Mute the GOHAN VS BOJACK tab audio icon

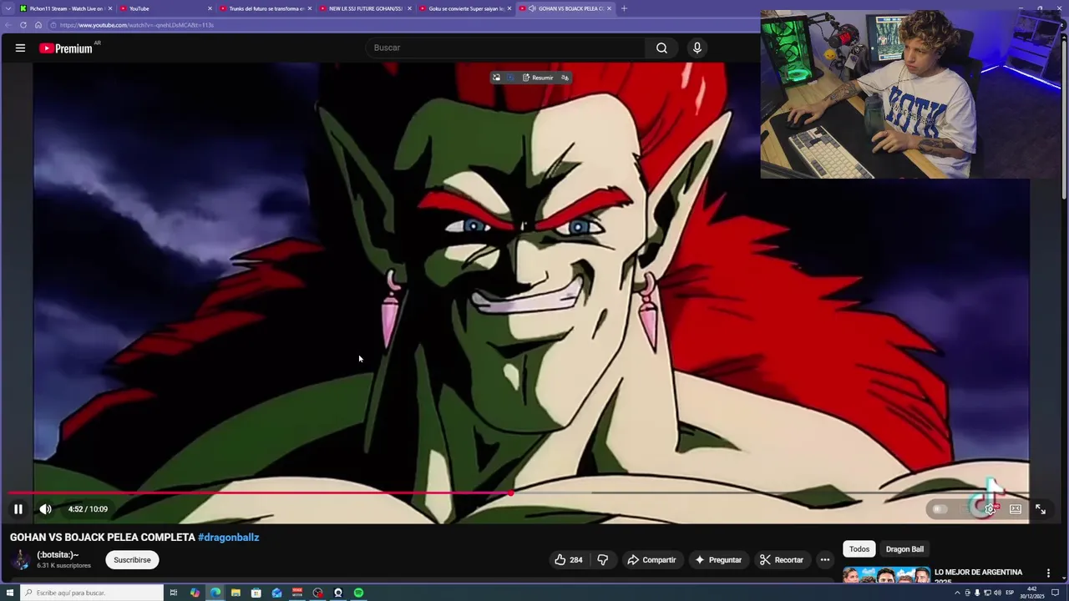click(x=532, y=8)
